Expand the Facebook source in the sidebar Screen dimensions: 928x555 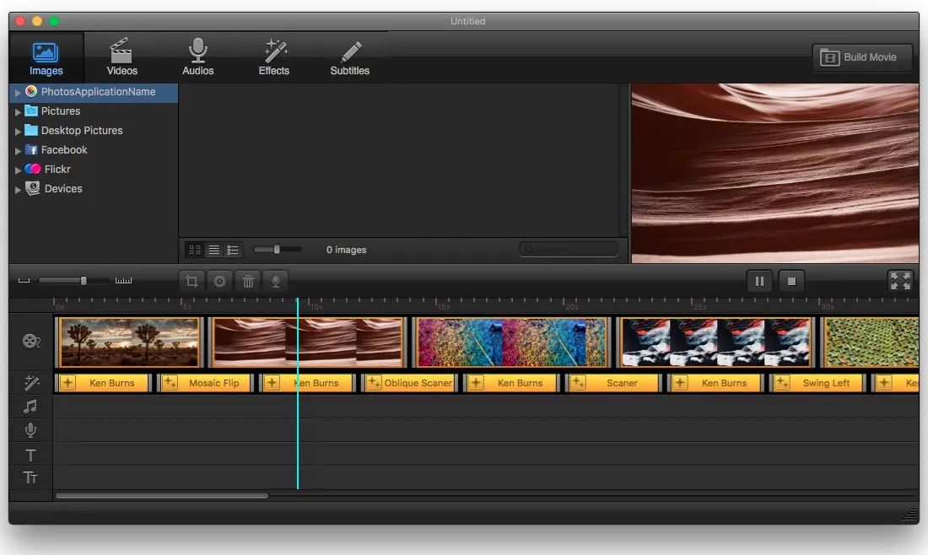tap(17, 149)
